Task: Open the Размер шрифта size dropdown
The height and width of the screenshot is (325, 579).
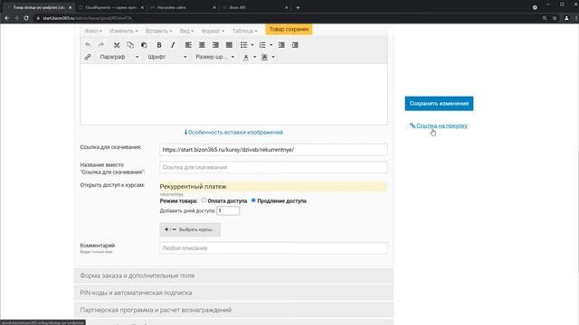Action: [x=214, y=57]
